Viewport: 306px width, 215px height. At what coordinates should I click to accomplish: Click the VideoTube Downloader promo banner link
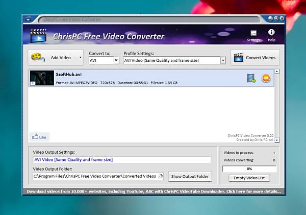(x=154, y=192)
